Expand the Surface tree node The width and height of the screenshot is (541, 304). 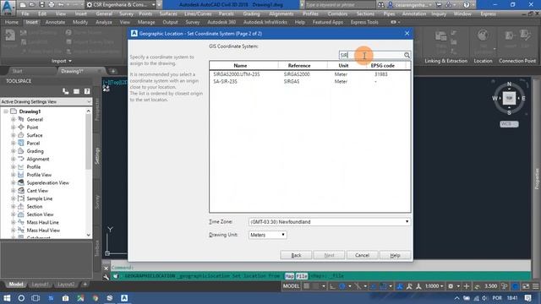click(14, 135)
